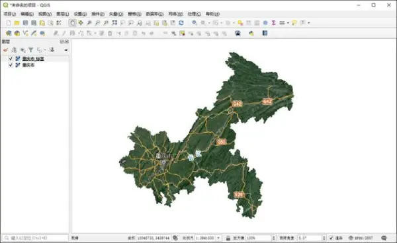Click the Zoom Full extent icon

114,23
